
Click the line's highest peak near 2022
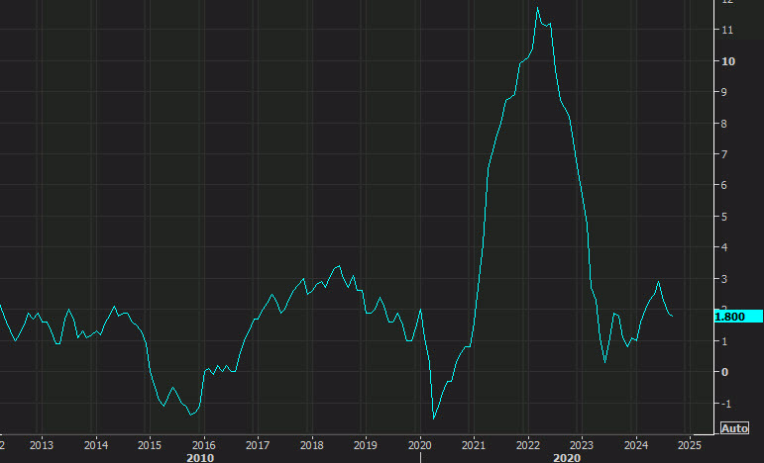click(x=537, y=8)
